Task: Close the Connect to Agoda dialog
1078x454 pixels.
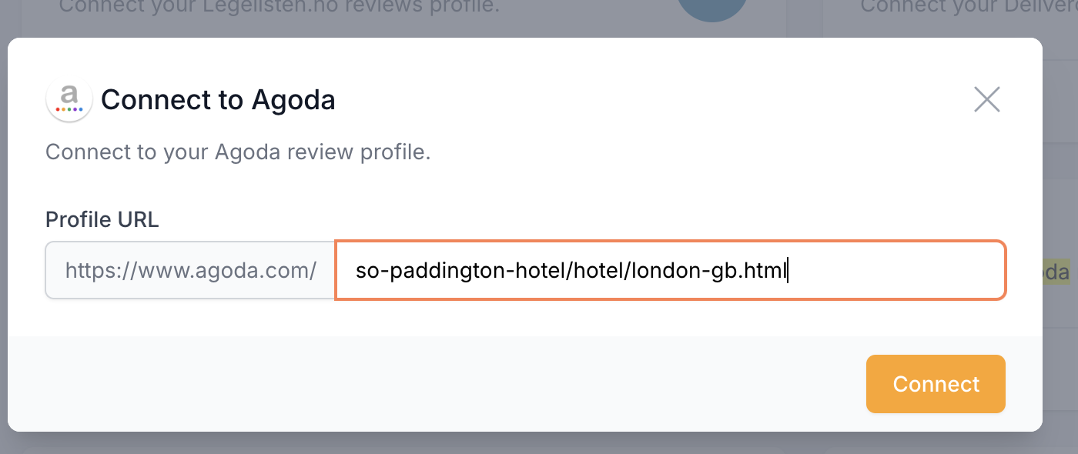Action: (986, 100)
